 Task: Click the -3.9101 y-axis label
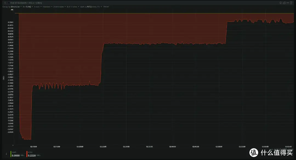[x=10, y=132]
